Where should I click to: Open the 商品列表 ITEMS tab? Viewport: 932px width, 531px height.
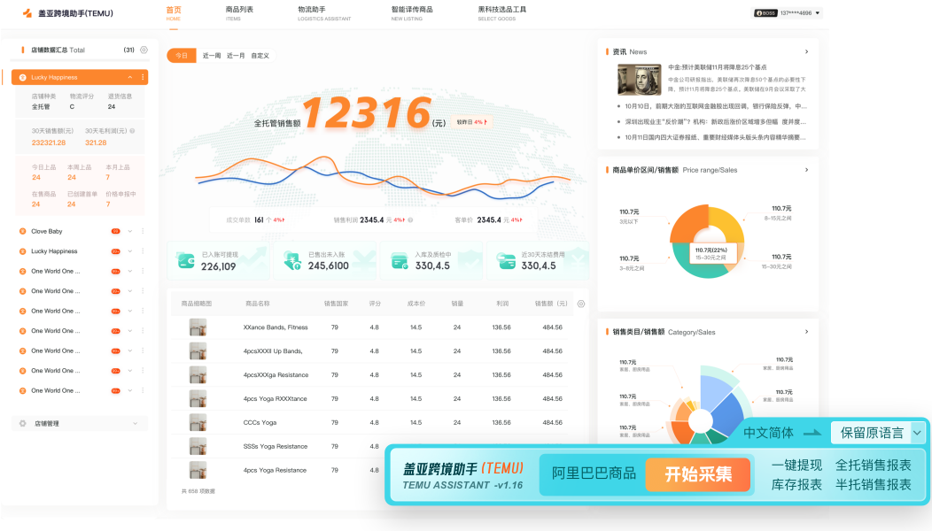coord(239,12)
